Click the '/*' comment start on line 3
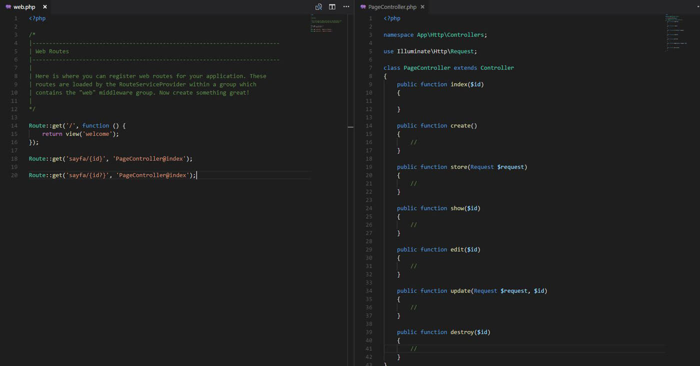This screenshot has height=366, width=700. pyautogui.click(x=32, y=35)
